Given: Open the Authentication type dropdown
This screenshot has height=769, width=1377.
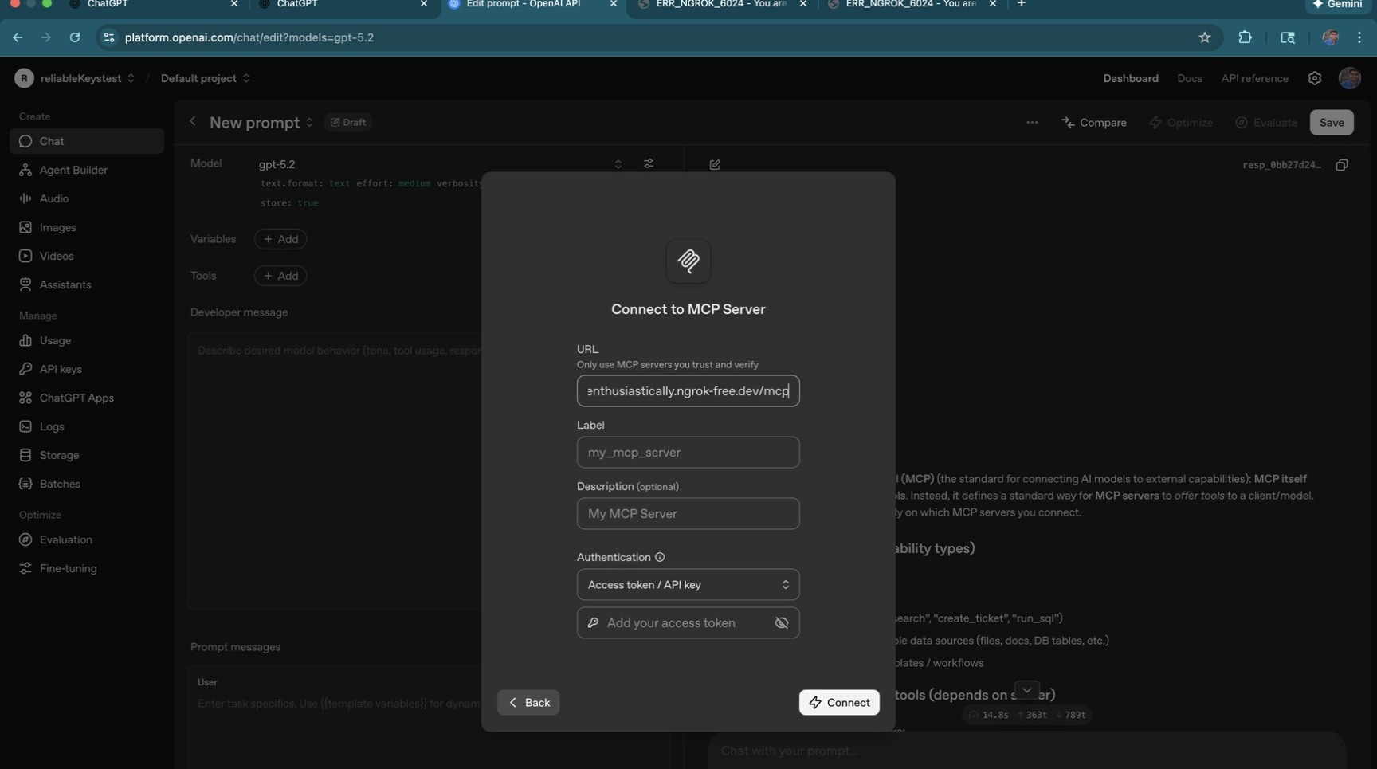Looking at the screenshot, I should point(687,584).
